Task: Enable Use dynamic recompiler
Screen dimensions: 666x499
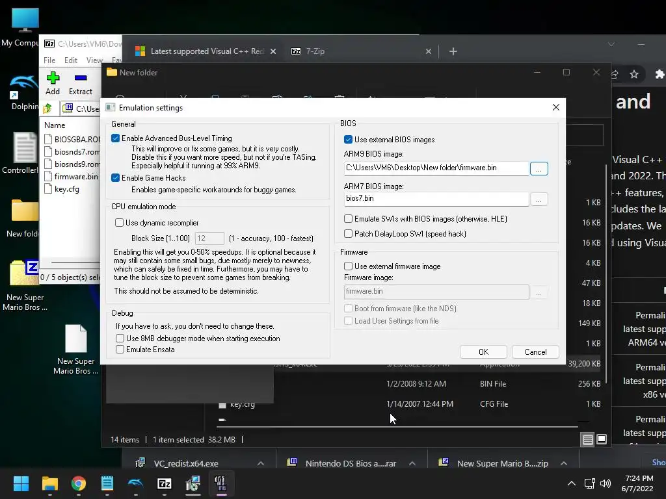Action: pyautogui.click(x=120, y=223)
